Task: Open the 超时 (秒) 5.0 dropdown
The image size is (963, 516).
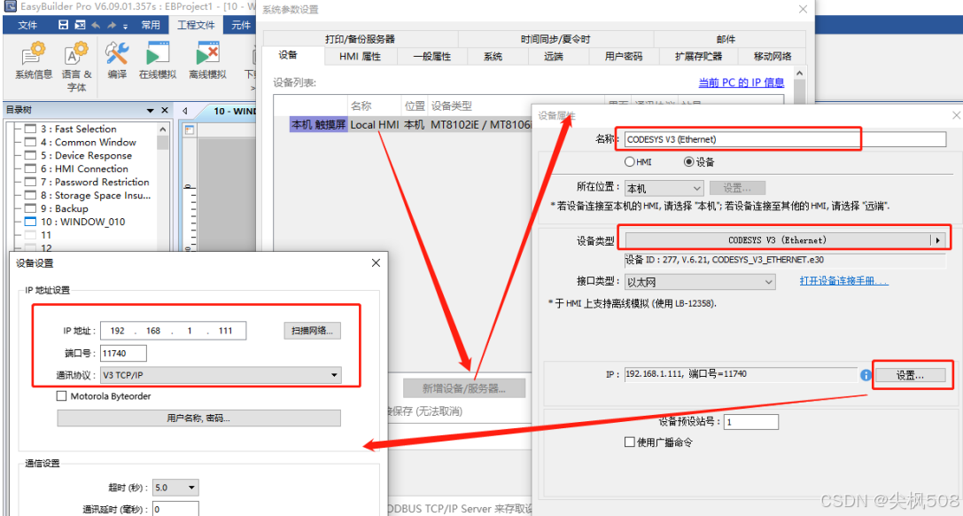Action: tap(175, 488)
